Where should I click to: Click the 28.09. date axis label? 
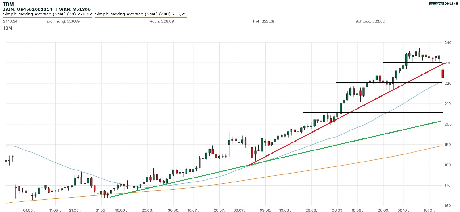click(x=383, y=210)
